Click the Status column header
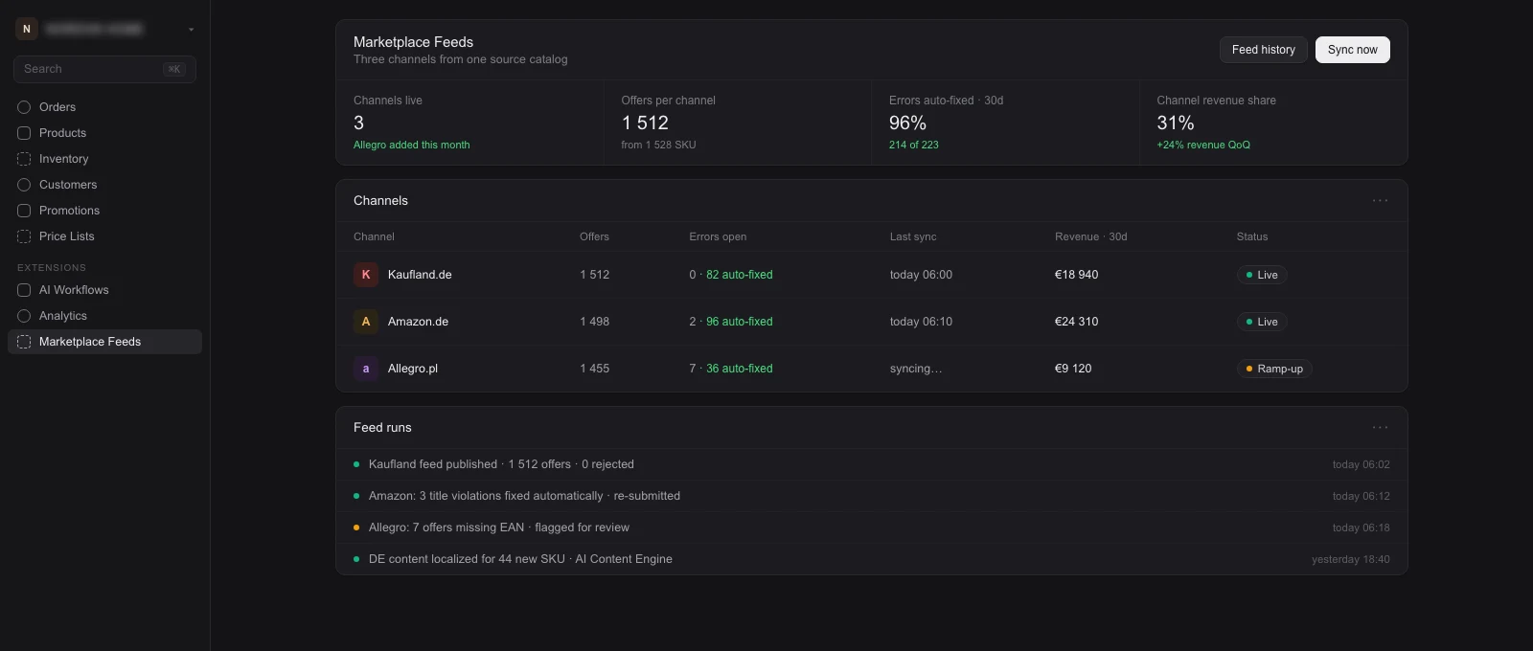The image size is (1533, 651). [1252, 236]
